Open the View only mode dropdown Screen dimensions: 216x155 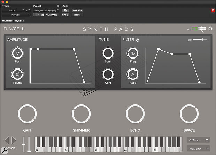point(198,148)
